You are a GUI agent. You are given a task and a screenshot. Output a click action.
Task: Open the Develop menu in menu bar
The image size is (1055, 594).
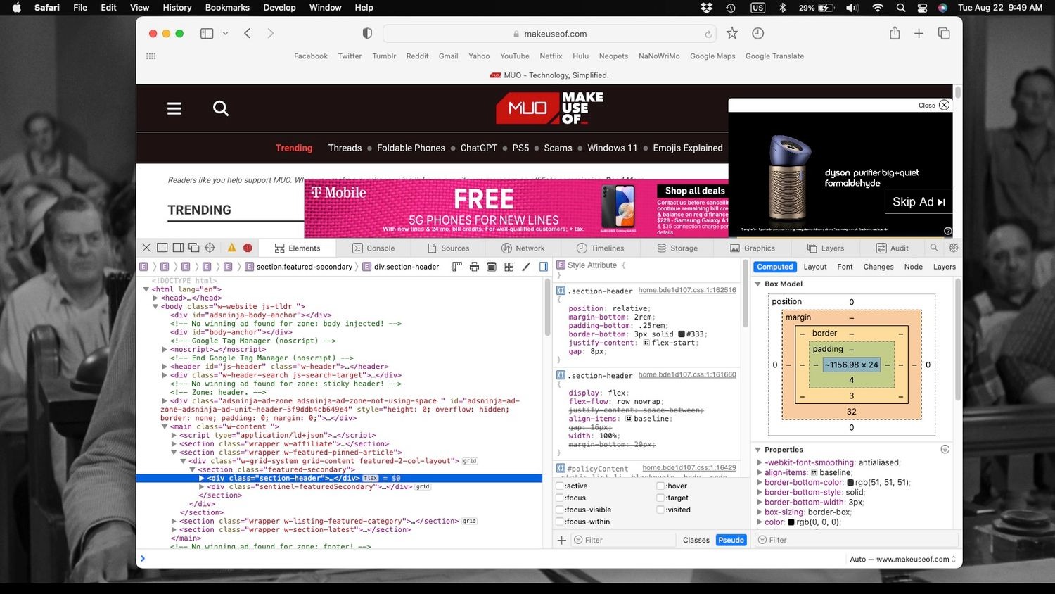279,8
